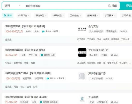Click the 广告/公关/会展 industry tag
132x104 pixels.
click(96, 79)
